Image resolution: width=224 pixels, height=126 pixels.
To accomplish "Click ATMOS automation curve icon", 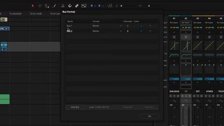I will [x=209, y=101].
